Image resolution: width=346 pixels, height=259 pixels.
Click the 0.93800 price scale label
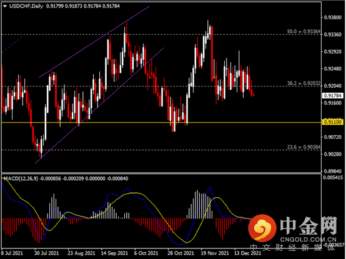tap(332, 17)
